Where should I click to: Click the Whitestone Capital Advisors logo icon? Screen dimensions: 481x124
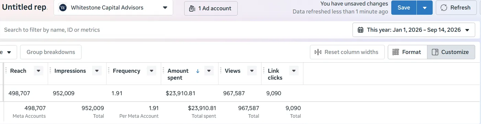pyautogui.click(x=63, y=8)
